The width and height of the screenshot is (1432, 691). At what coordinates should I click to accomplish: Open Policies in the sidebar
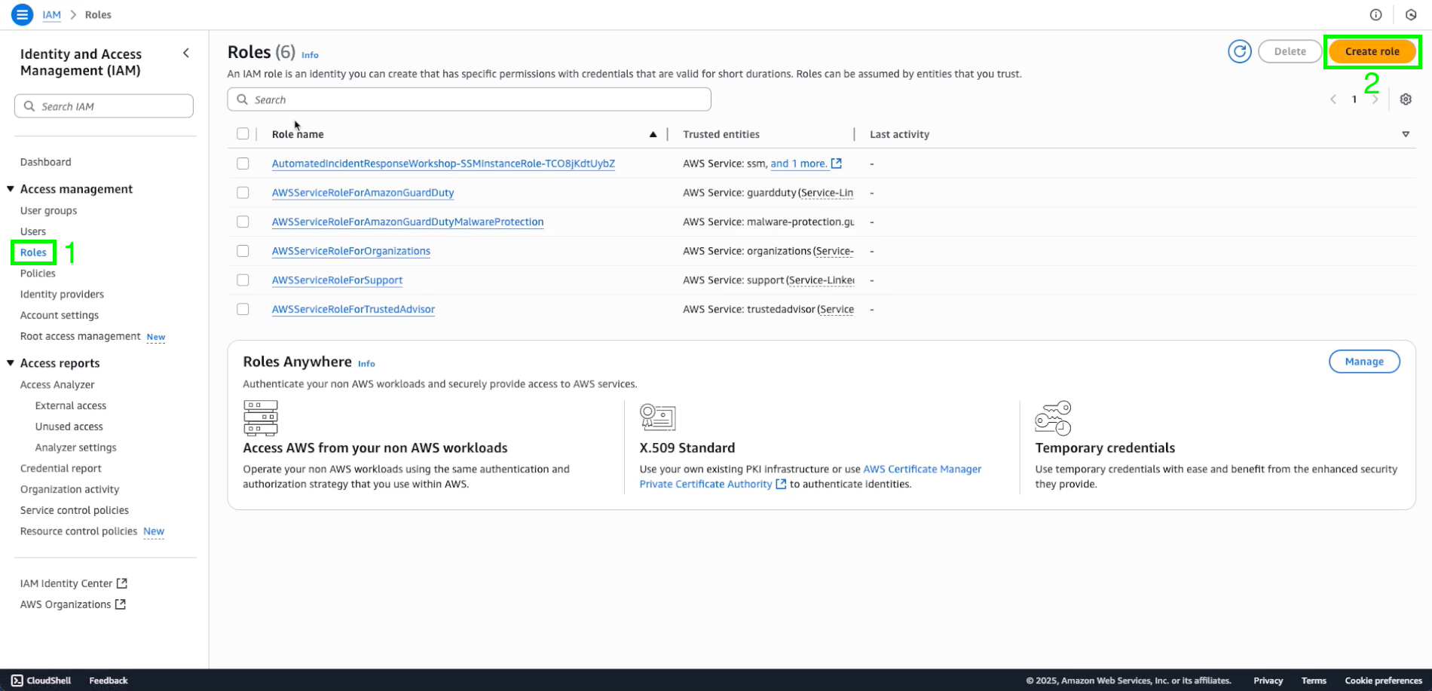pyautogui.click(x=38, y=274)
